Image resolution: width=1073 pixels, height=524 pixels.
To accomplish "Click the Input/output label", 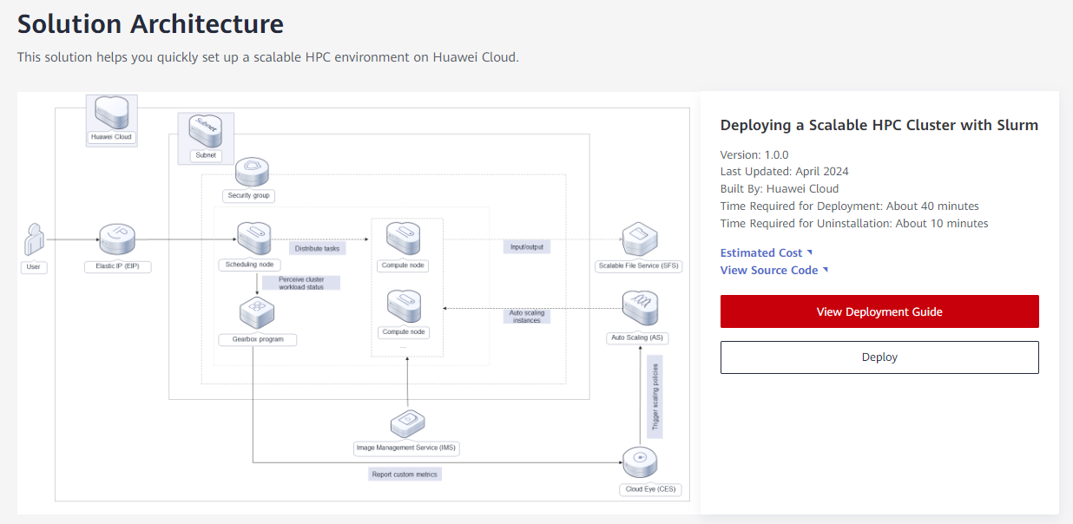I will coord(526,246).
